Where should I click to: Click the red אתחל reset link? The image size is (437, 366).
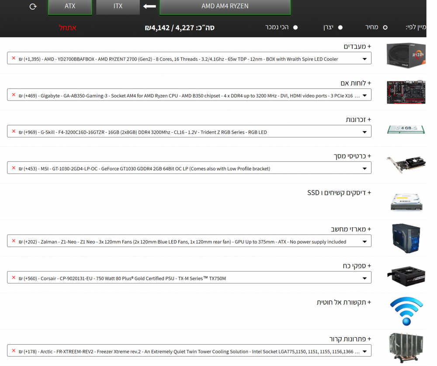click(67, 28)
